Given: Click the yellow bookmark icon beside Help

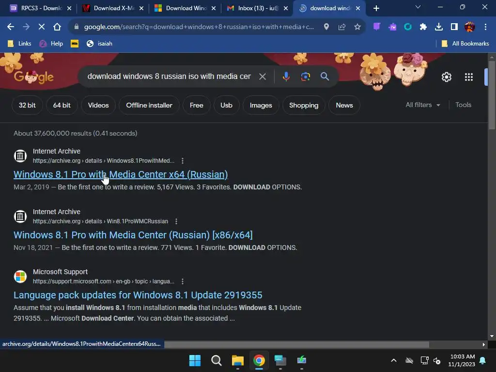Looking at the screenshot, I should point(75,44).
